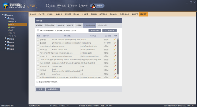The width and height of the screenshot is (197, 107).
Task: Switch to 历史记录 tab
Action: click(42, 14)
